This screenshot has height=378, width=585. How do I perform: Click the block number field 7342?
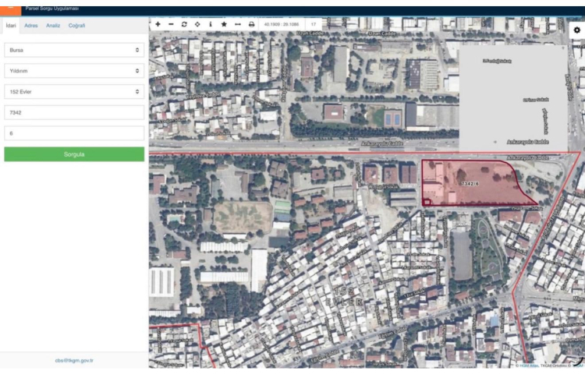(x=74, y=112)
